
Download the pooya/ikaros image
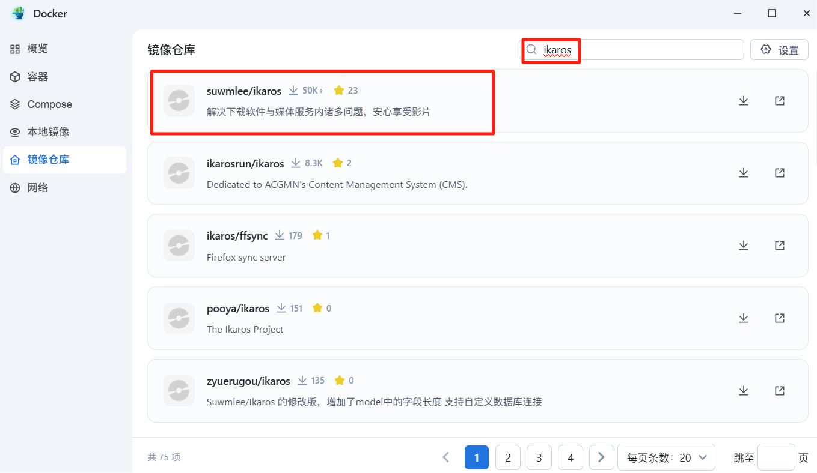(744, 318)
